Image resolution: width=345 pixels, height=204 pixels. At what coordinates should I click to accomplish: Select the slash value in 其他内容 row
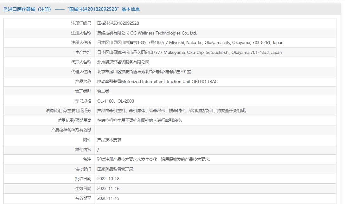(98, 150)
